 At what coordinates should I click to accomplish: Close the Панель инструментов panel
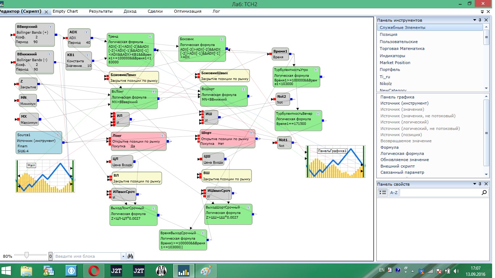pos(486,20)
